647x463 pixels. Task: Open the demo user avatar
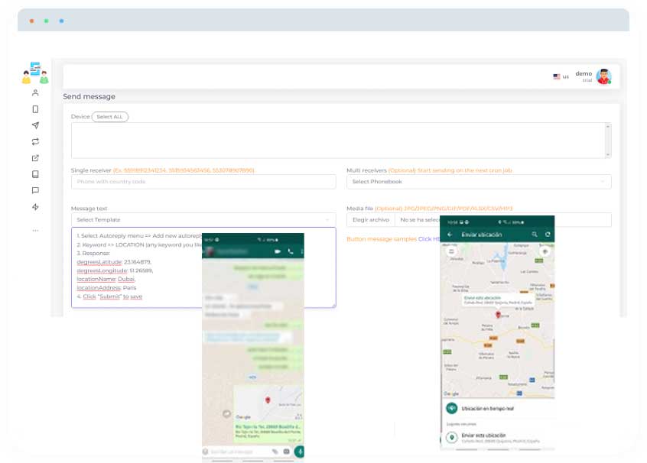(604, 76)
